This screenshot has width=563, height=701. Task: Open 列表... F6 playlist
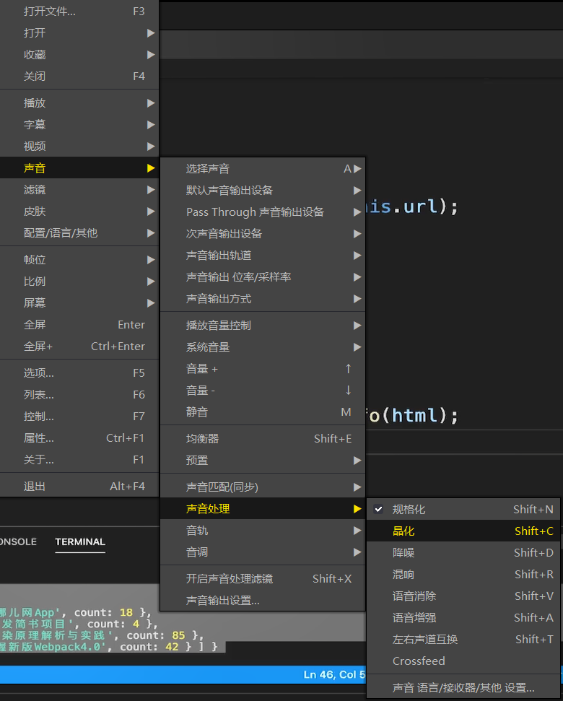pyautogui.click(x=79, y=394)
